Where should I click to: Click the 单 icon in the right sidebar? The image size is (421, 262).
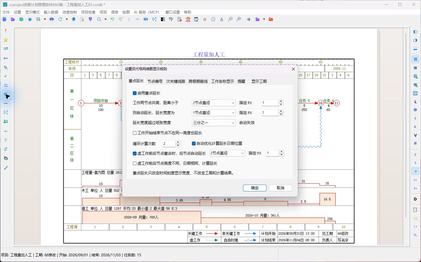point(415,110)
